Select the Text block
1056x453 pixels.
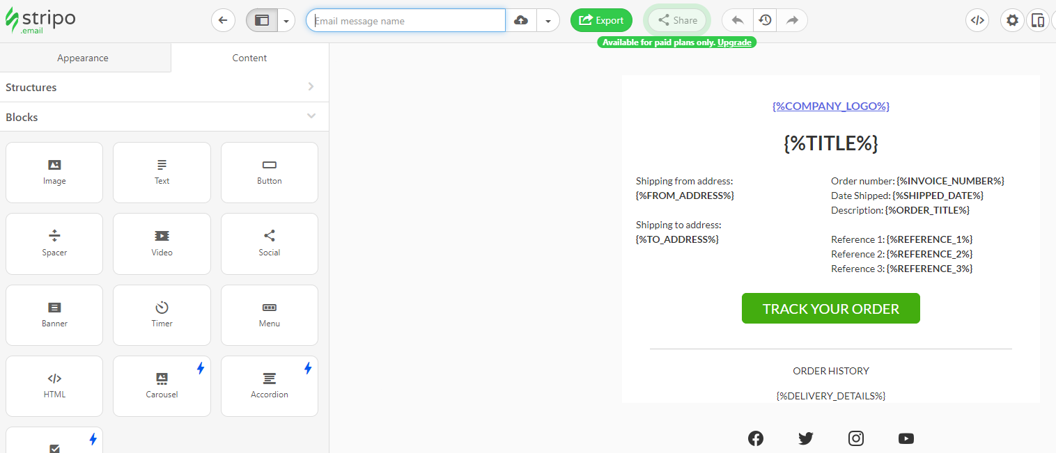pos(162,173)
